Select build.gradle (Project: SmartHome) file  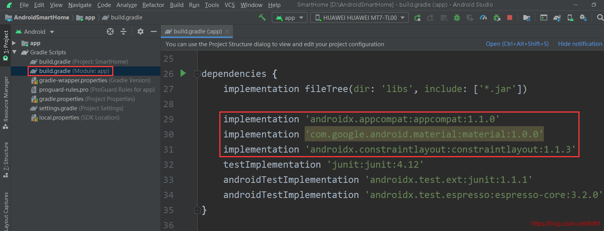[x=79, y=62]
